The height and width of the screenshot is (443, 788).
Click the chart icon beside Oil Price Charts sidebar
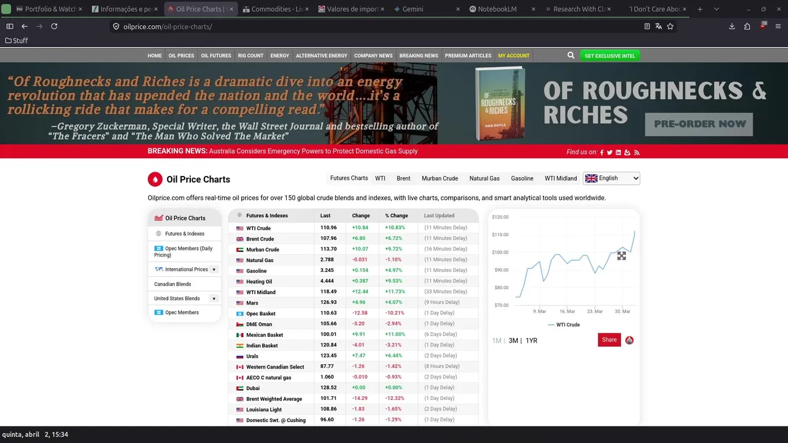(x=158, y=218)
